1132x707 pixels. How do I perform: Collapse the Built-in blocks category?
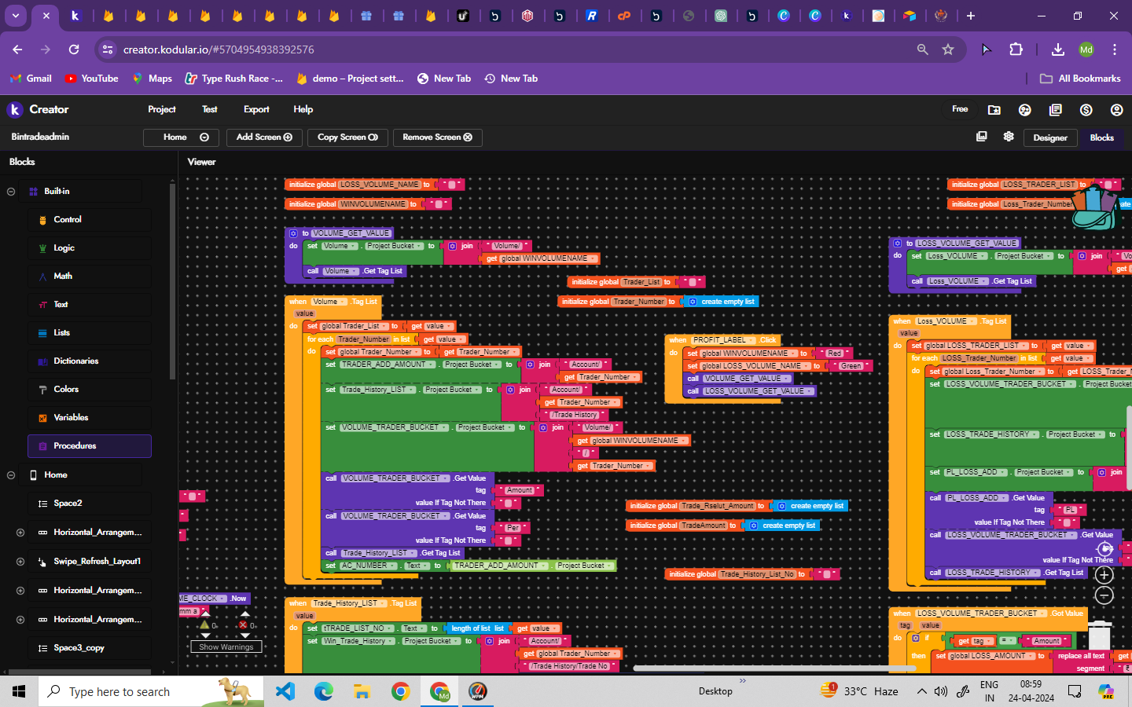tap(11, 192)
